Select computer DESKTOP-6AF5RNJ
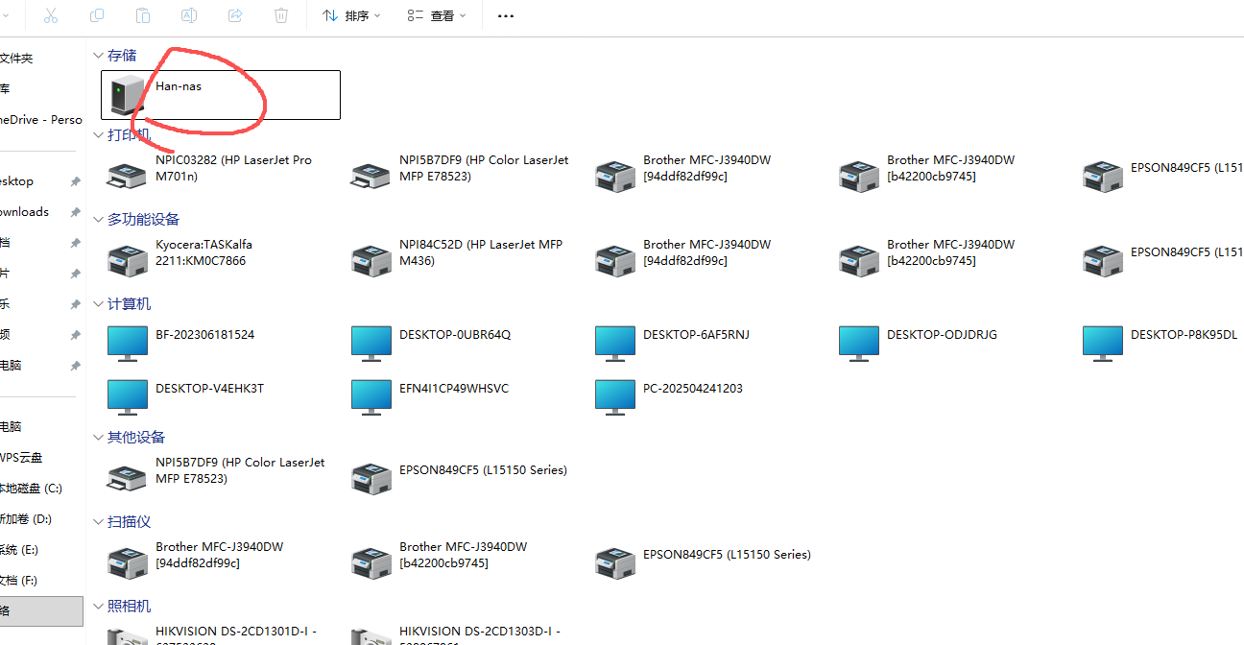This screenshot has height=645, width=1244. pyautogui.click(x=708, y=343)
